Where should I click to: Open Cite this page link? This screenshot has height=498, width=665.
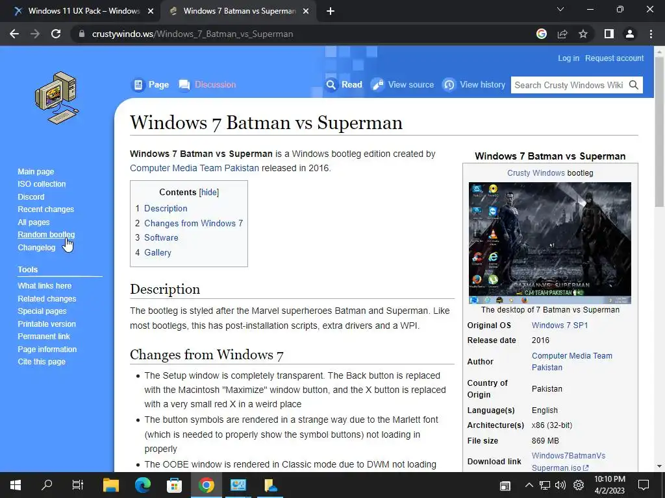tap(42, 362)
